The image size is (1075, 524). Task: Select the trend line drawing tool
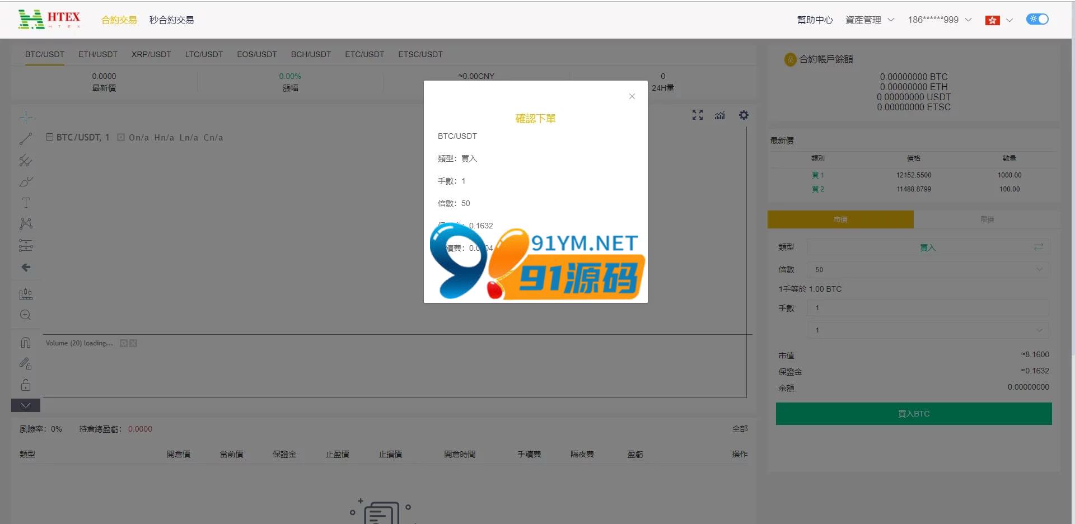pos(26,139)
